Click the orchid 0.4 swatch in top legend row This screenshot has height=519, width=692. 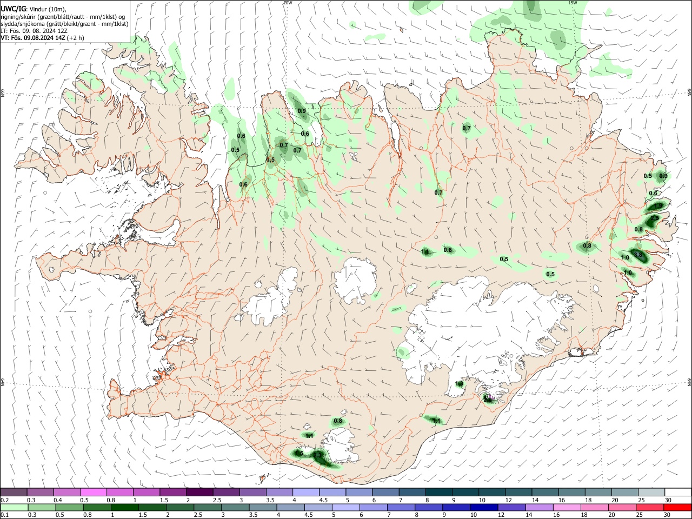(66, 492)
